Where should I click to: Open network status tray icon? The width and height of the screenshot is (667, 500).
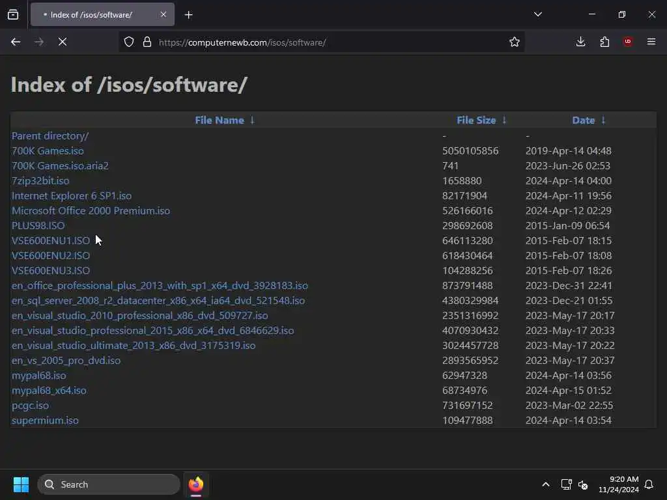point(566,484)
